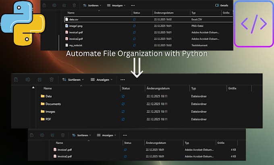Click the share icon in the data.csv window toolbar
This screenshot has width=274, height=165.
pyautogui.click(x=64, y=5)
